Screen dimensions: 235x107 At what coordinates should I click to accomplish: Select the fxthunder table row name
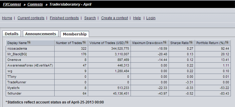click(x=14, y=93)
